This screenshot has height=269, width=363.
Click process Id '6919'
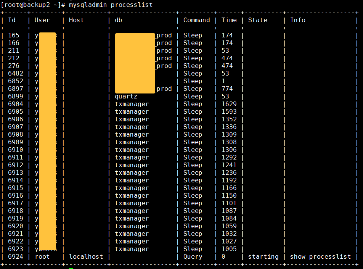click(x=16, y=219)
